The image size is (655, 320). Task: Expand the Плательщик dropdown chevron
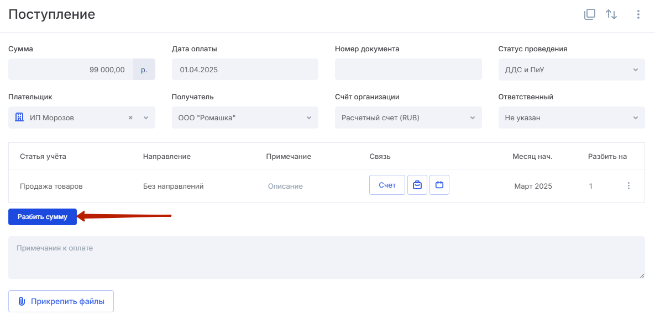click(146, 118)
